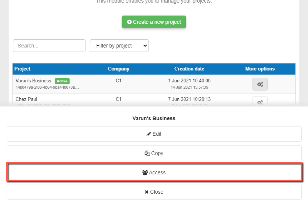Click the 1 Jun 2021 10:40:00 date
Screen dimensions: 308x207
click(x=189, y=80)
